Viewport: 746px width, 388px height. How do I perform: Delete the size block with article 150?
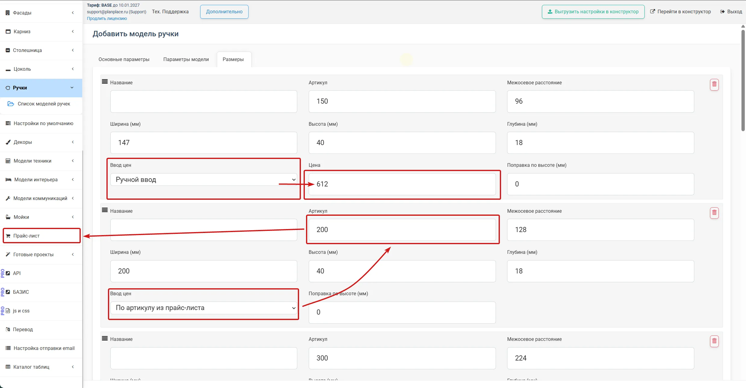714,84
